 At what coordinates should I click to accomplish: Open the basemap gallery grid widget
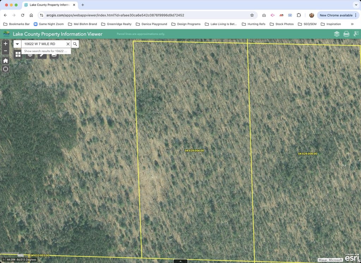tap(18, 54)
